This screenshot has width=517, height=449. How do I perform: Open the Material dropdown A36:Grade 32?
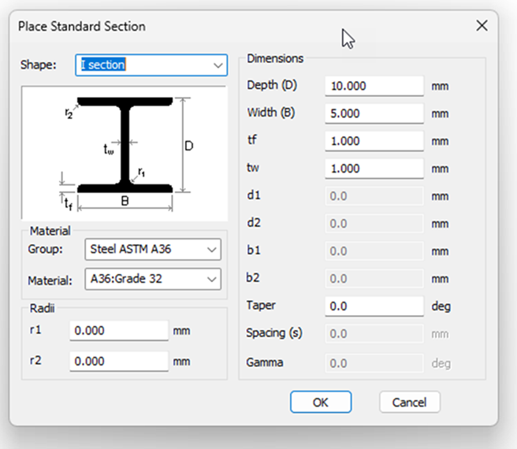pos(153,279)
